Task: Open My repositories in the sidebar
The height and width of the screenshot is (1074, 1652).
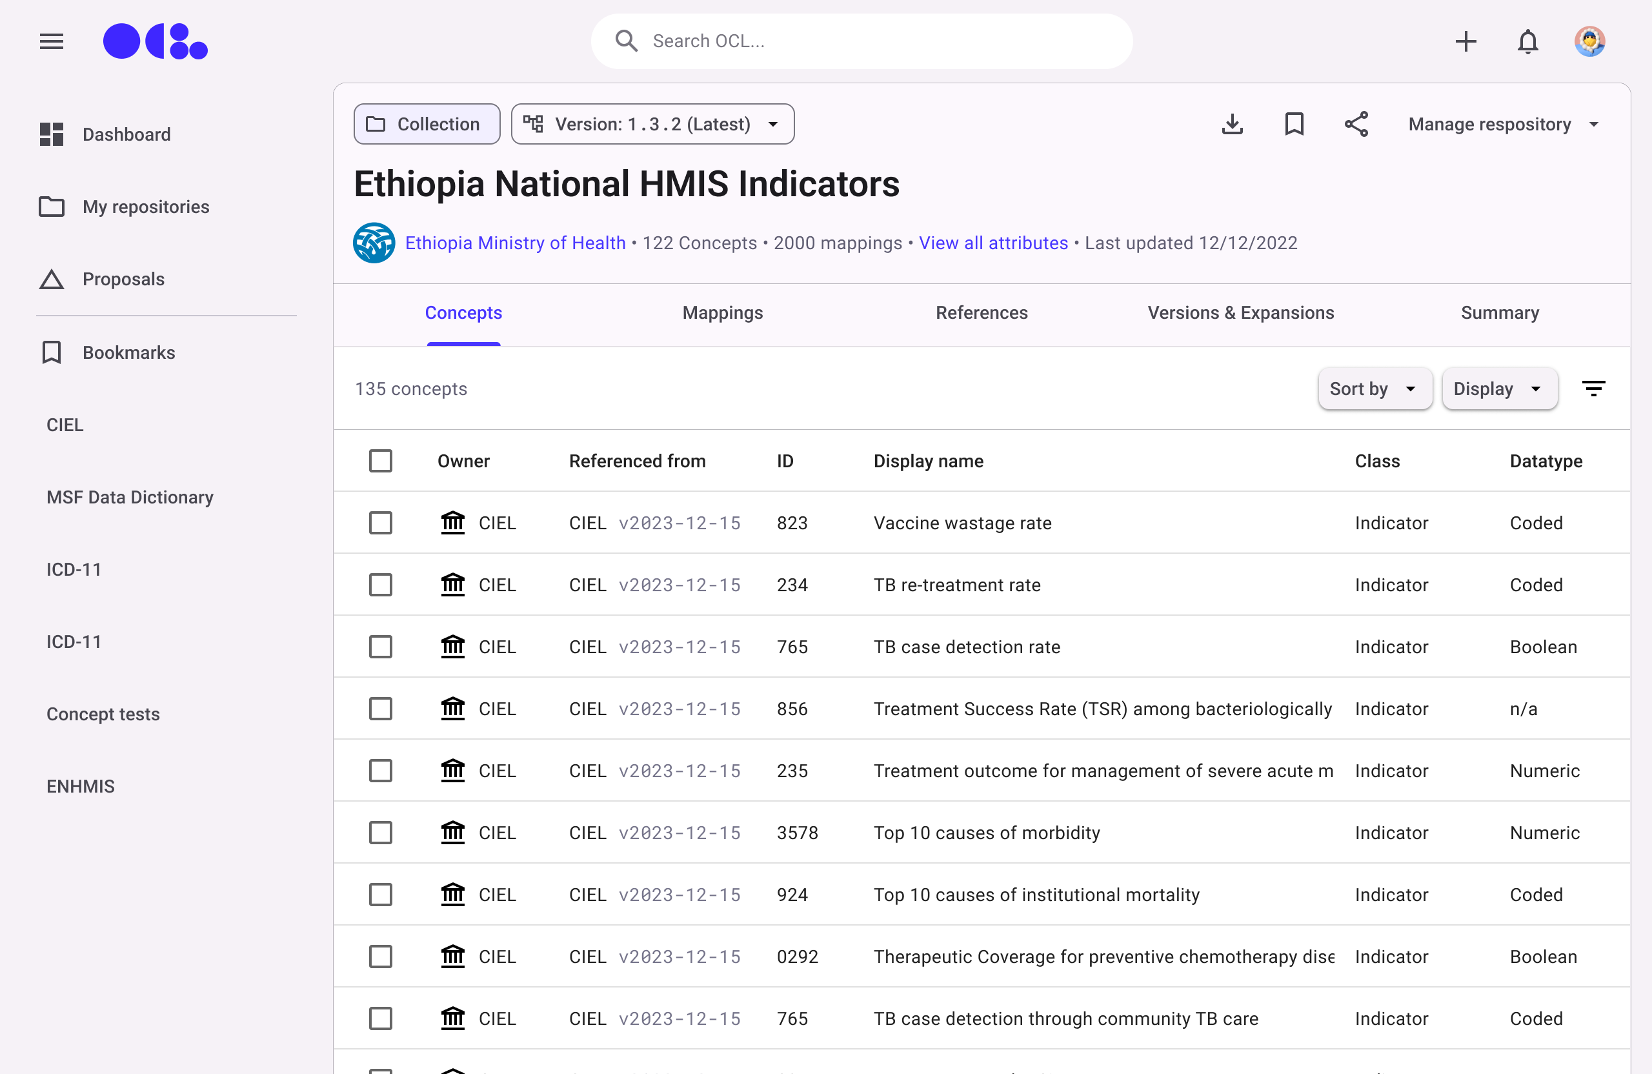Action: (x=146, y=207)
